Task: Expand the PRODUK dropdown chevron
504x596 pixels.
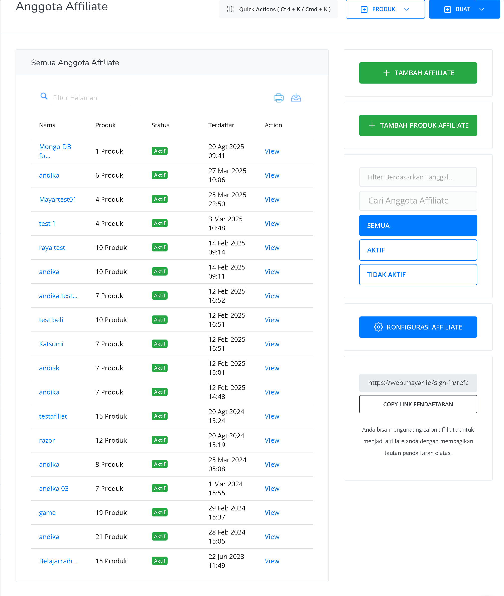Action: [x=406, y=10]
